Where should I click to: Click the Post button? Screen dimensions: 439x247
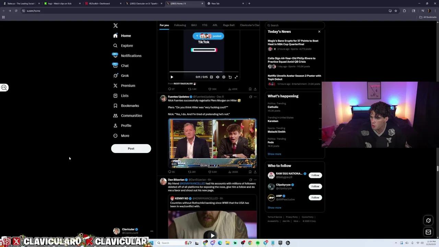(131, 149)
